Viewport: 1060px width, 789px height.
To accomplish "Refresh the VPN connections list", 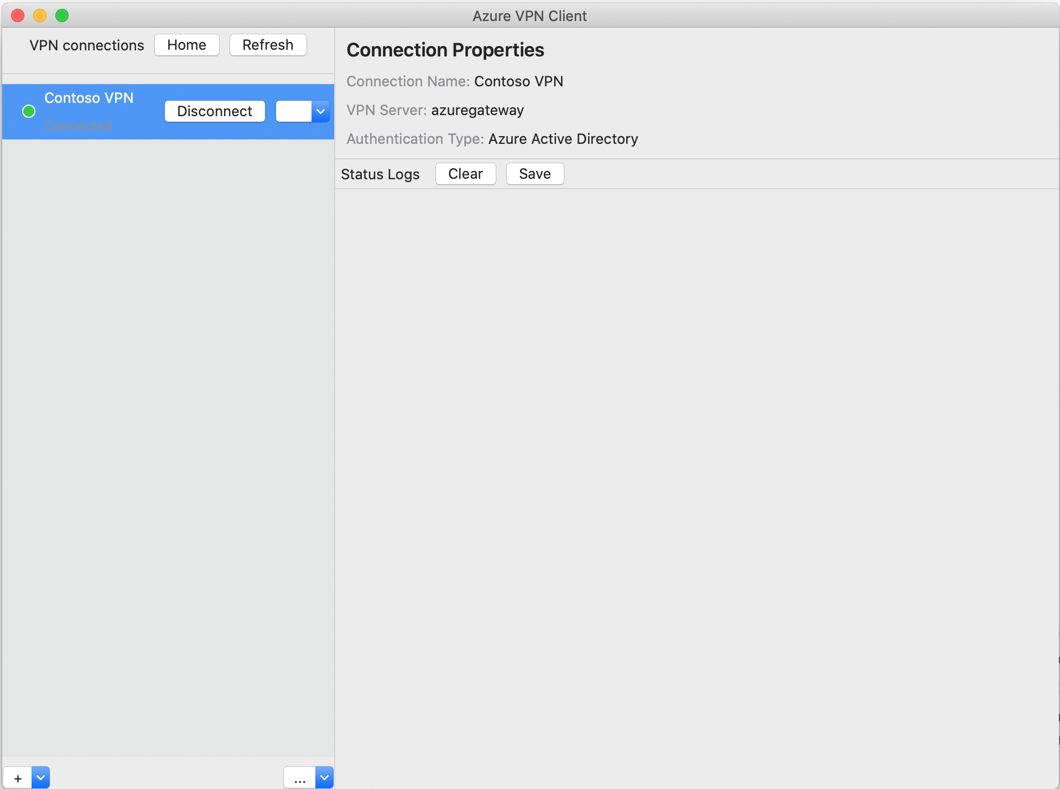I will click(x=268, y=45).
